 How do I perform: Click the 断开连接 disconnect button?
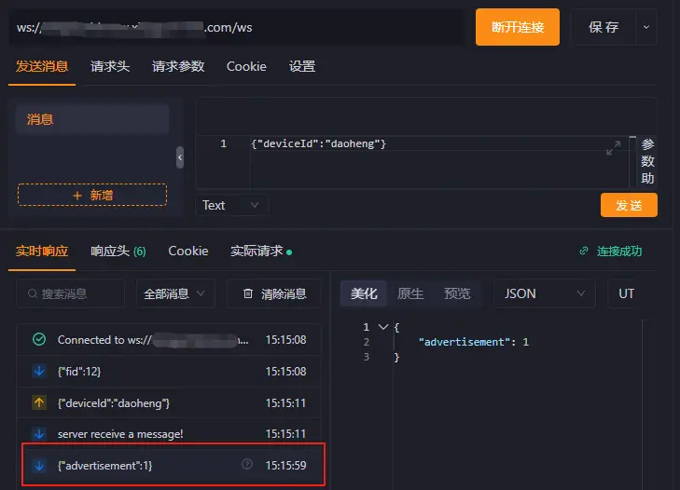518,27
